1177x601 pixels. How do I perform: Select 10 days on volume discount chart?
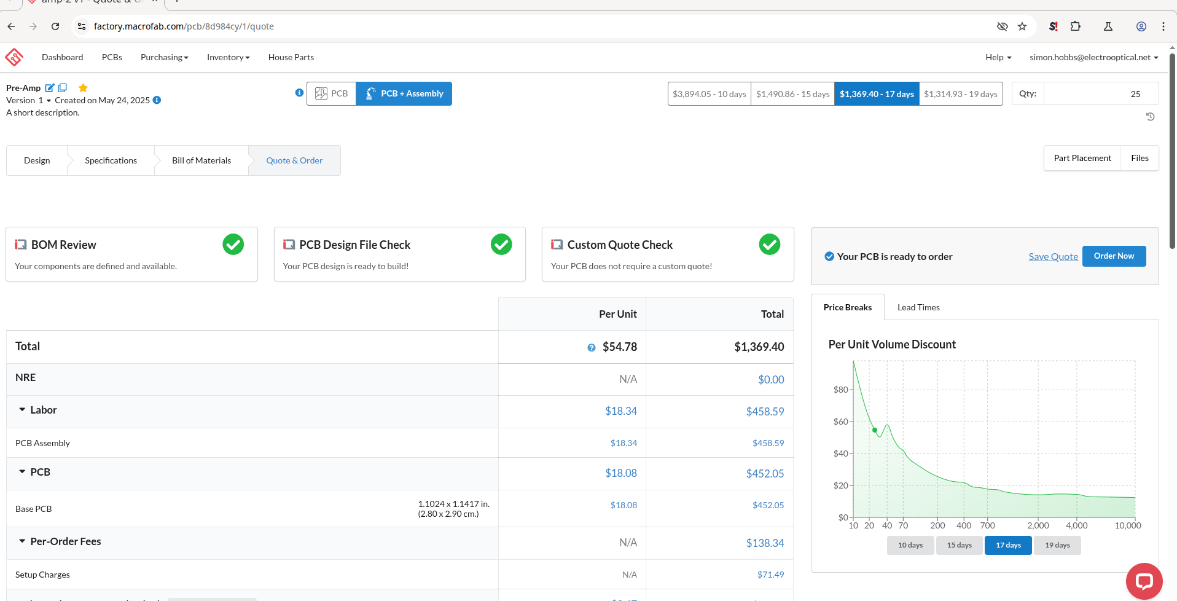pyautogui.click(x=910, y=545)
